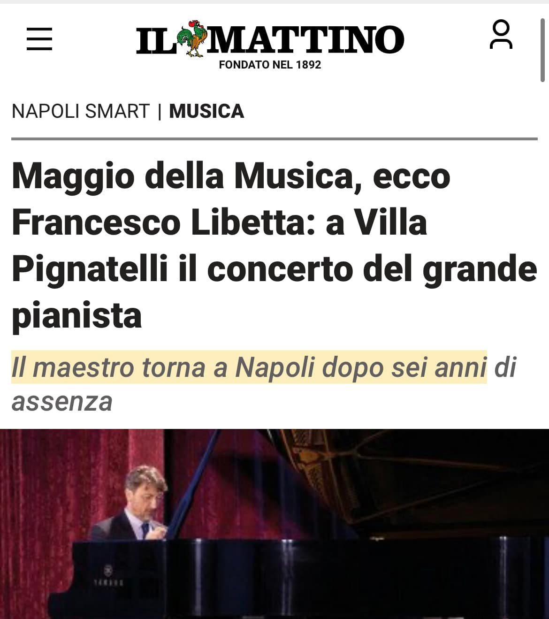Go to the NAPOLI SMART section
Viewport: 549px width, 619px height.
pos(80,111)
